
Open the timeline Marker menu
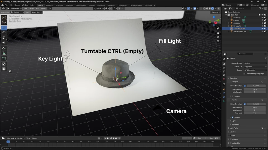tap(35, 138)
